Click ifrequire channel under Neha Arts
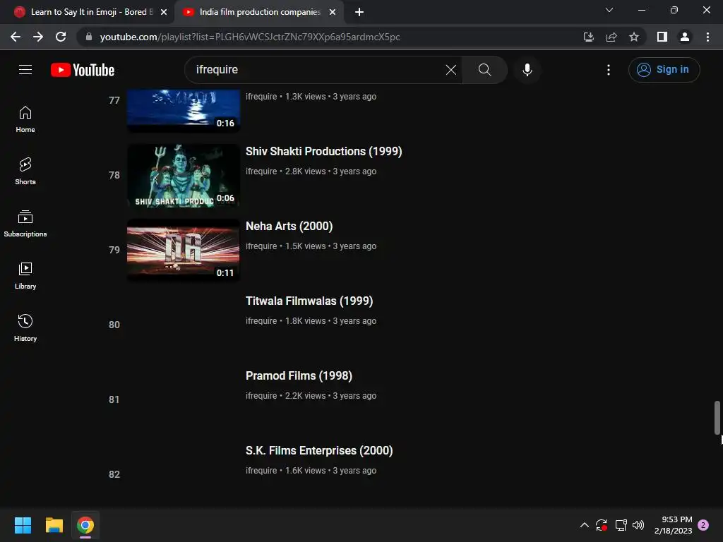Viewport: 723px width, 542px height. click(261, 246)
